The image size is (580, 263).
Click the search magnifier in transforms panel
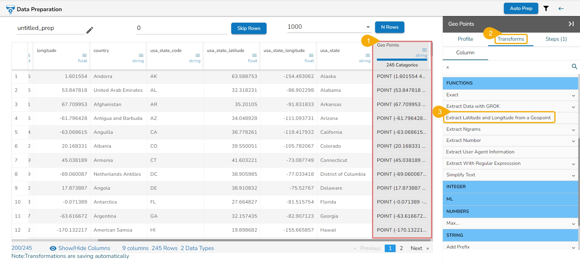pos(574,66)
